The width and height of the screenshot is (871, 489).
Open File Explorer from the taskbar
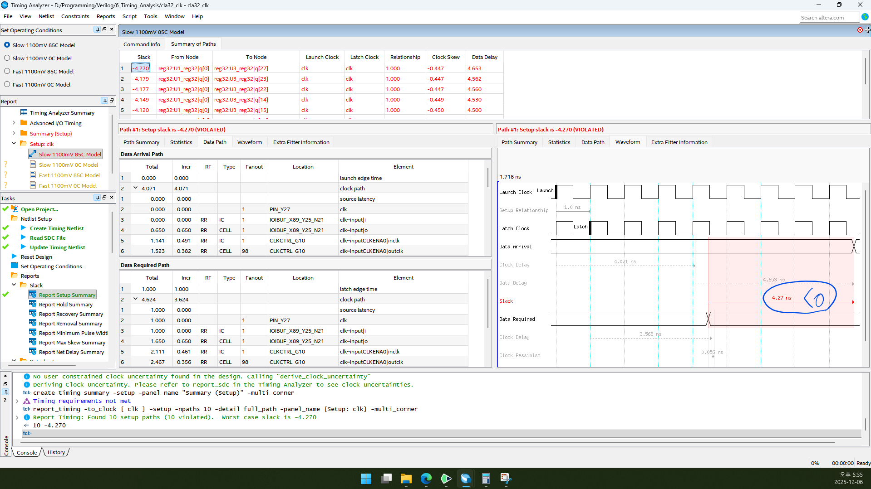coord(406,479)
